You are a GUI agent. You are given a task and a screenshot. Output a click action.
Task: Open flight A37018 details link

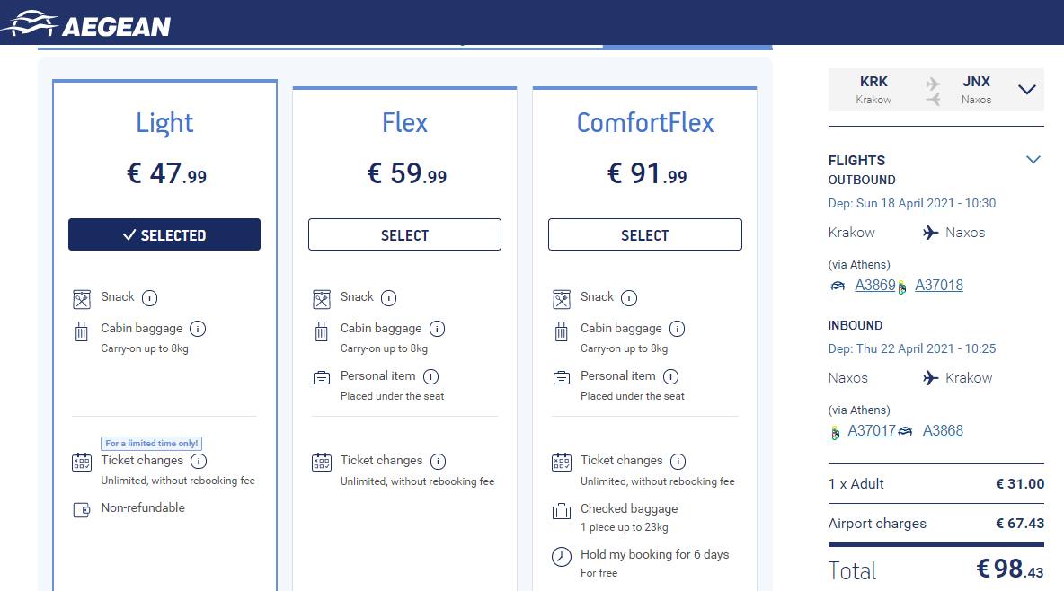[x=938, y=285]
